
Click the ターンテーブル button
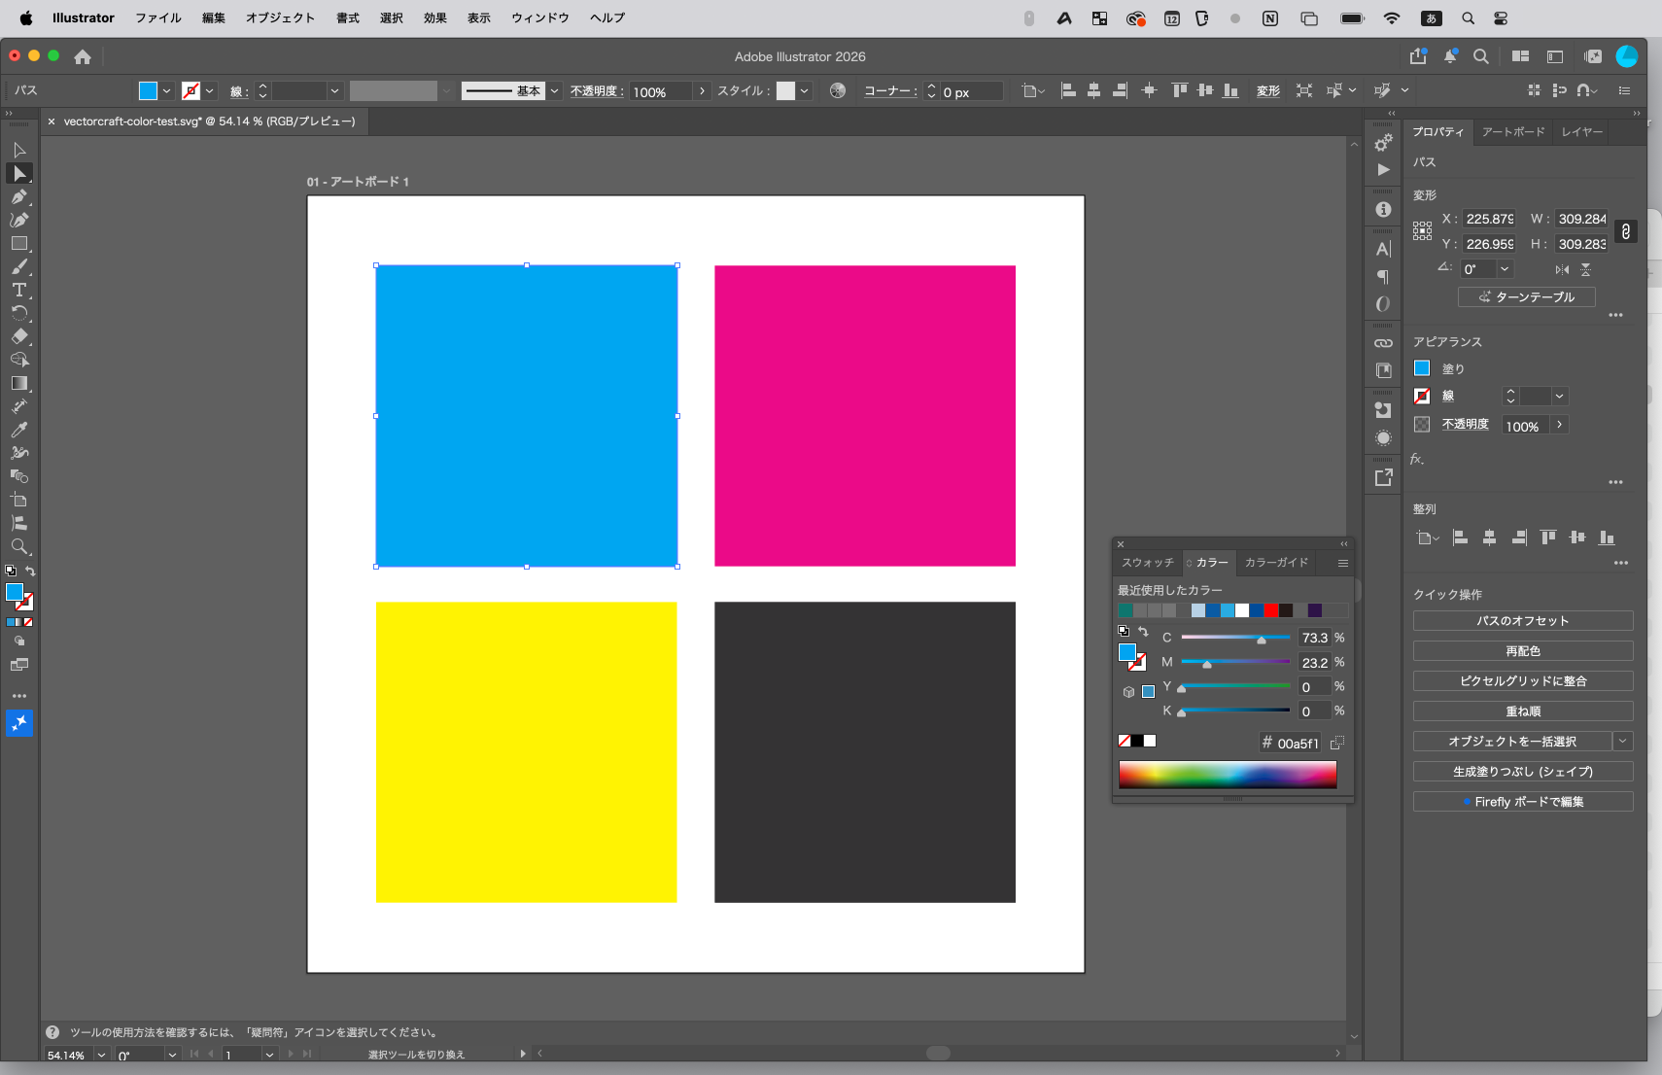(x=1526, y=297)
